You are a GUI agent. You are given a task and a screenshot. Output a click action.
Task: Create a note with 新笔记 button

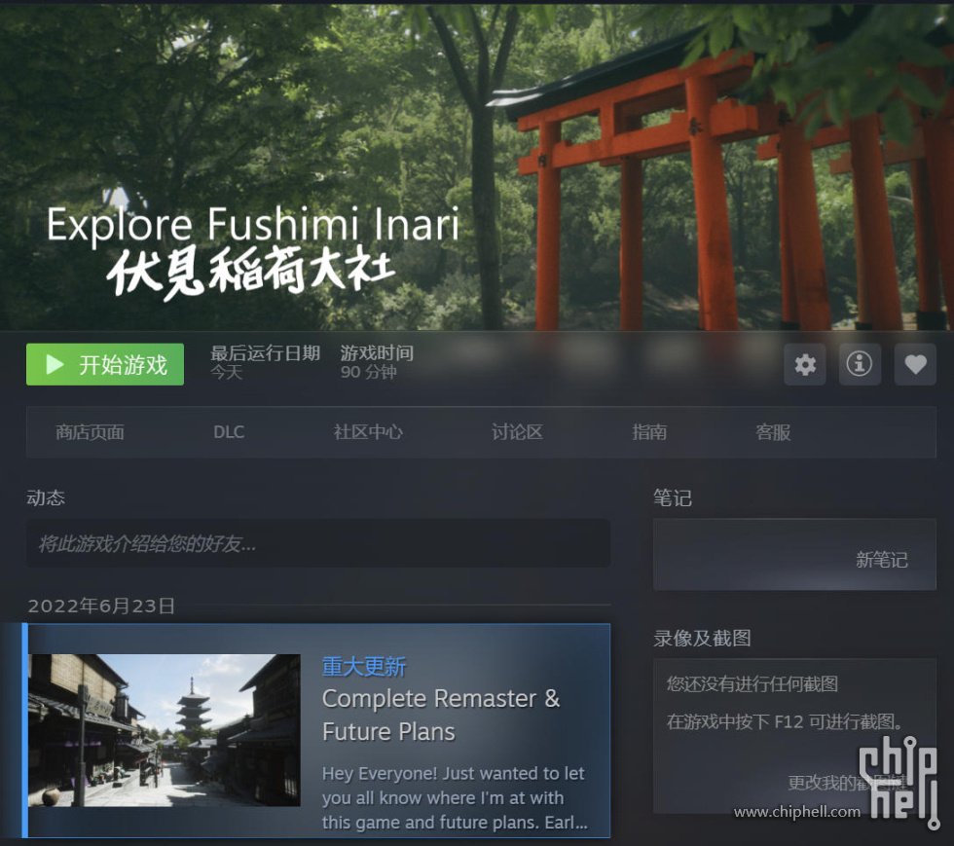pyautogui.click(x=882, y=560)
